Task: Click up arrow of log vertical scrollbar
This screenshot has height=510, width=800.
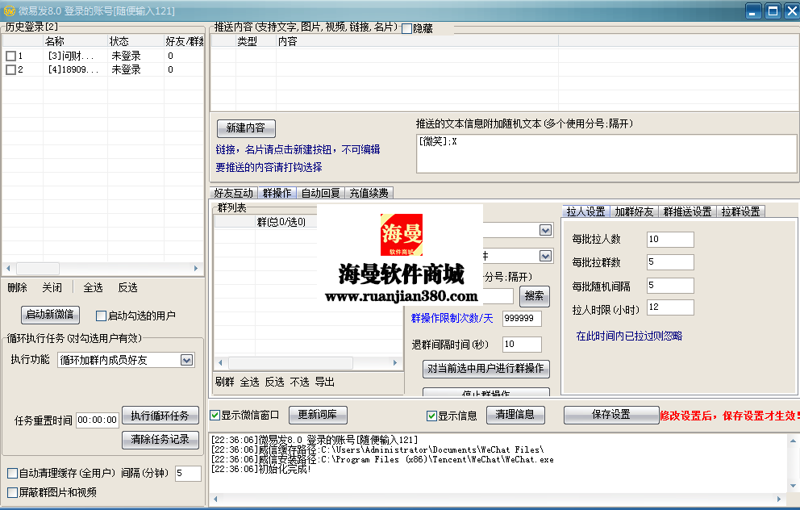Action: [x=793, y=441]
